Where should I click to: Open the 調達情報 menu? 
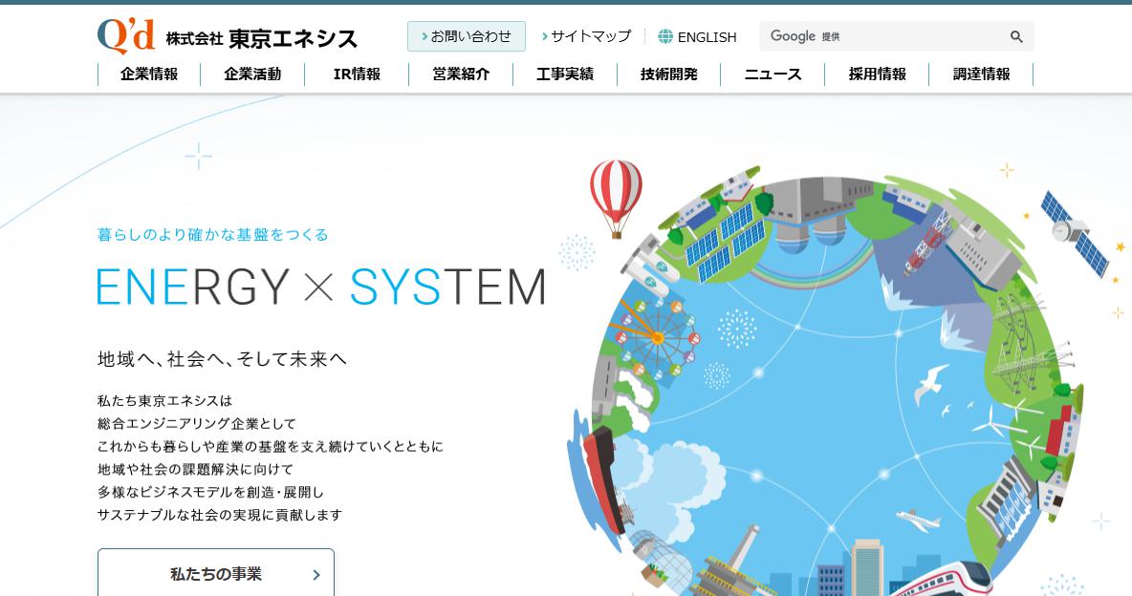pos(981,74)
